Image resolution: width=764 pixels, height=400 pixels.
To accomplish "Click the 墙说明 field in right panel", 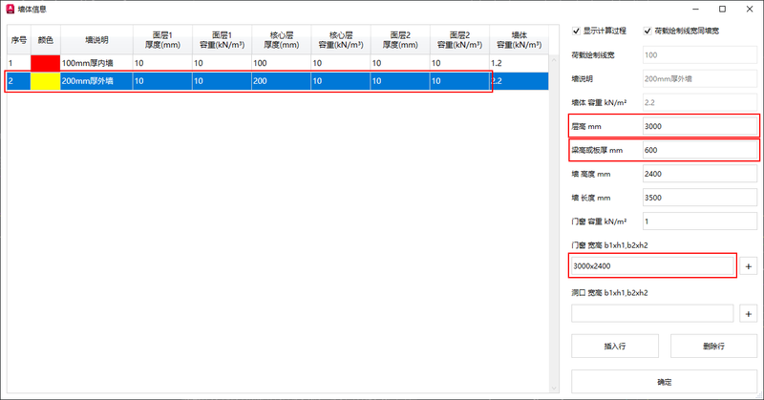I will (x=700, y=79).
